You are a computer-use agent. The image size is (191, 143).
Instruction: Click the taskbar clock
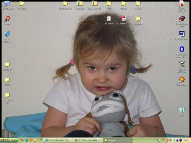[186, 140]
